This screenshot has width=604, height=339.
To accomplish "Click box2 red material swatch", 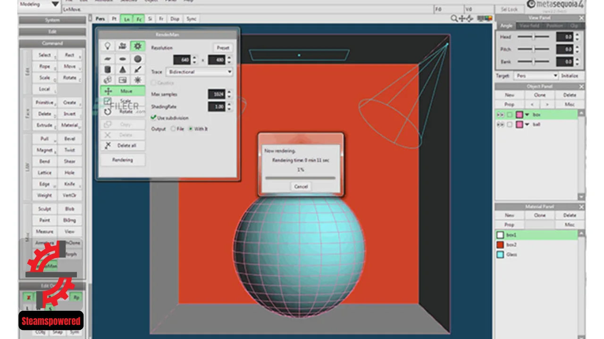I will click(x=500, y=245).
